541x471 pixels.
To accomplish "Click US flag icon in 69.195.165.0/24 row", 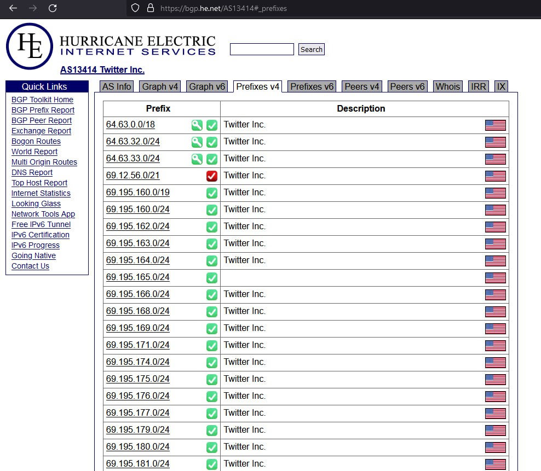I will coord(496,277).
